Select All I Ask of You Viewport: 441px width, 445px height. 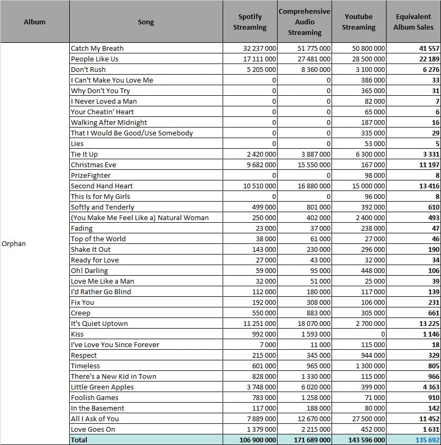(146, 419)
